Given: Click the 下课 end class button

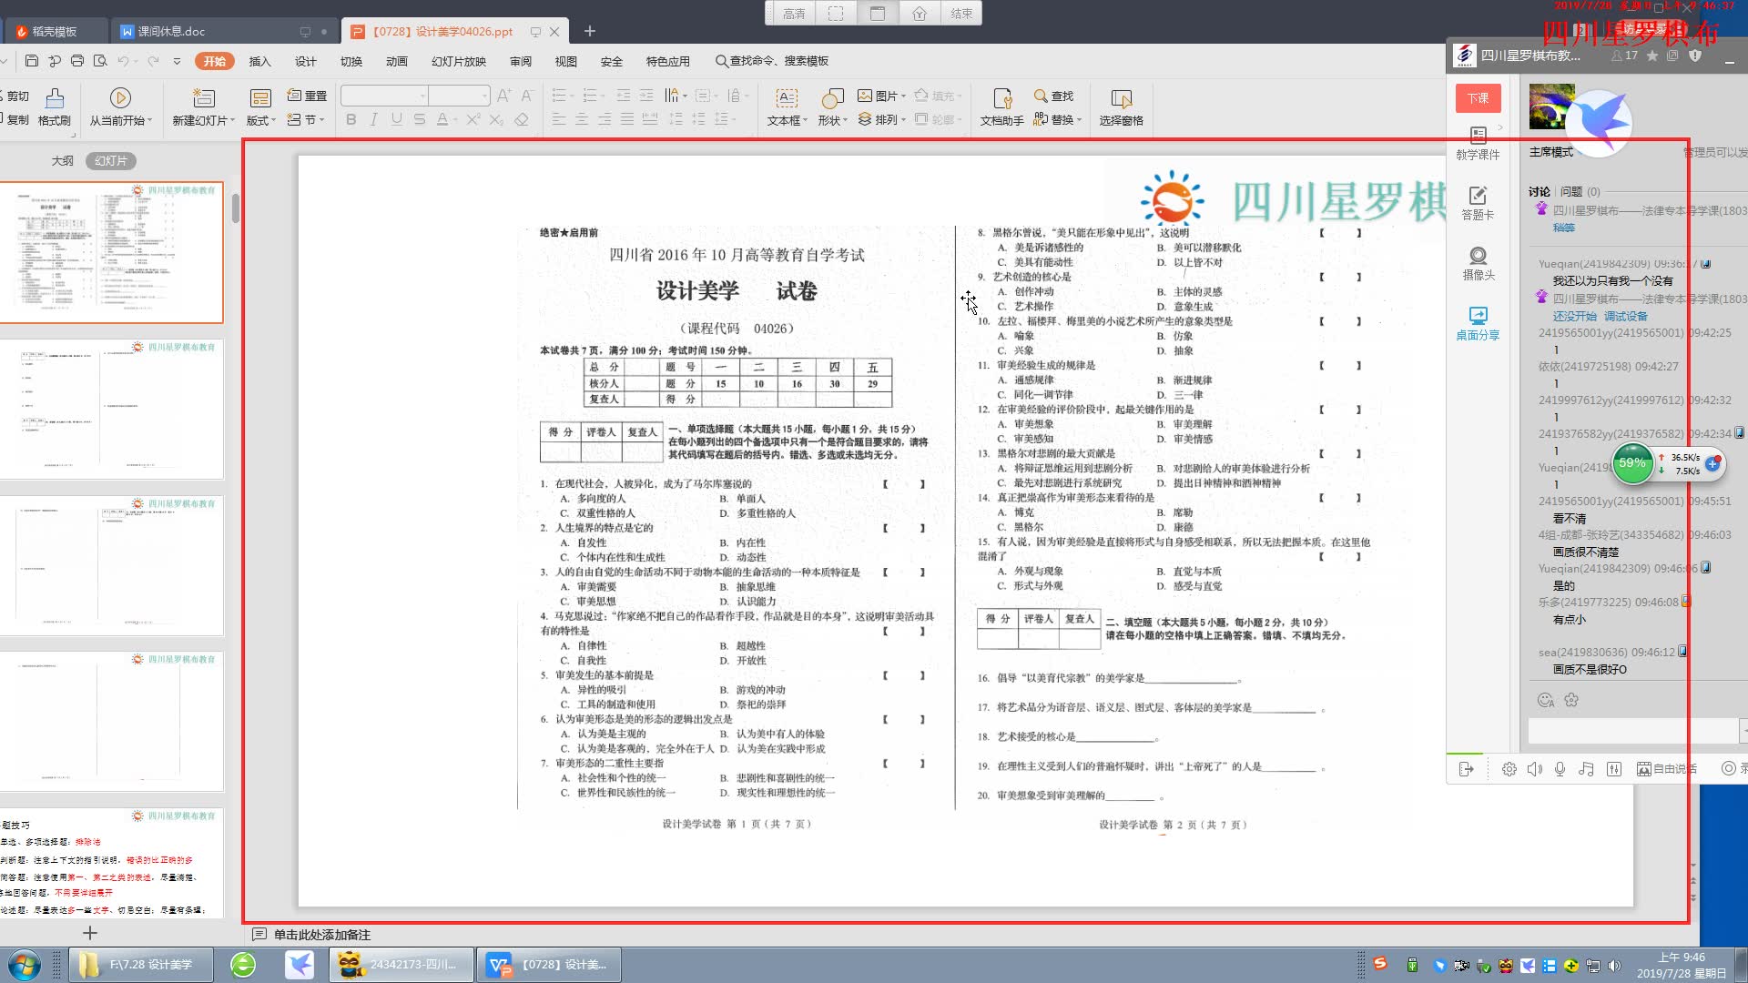Looking at the screenshot, I should [x=1478, y=98].
